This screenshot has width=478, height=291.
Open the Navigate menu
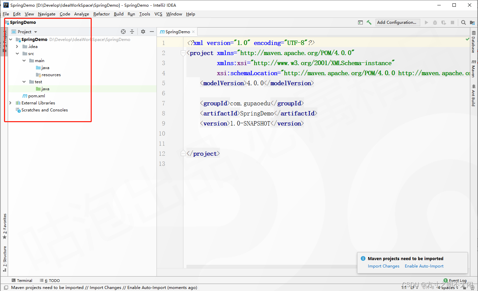47,14
